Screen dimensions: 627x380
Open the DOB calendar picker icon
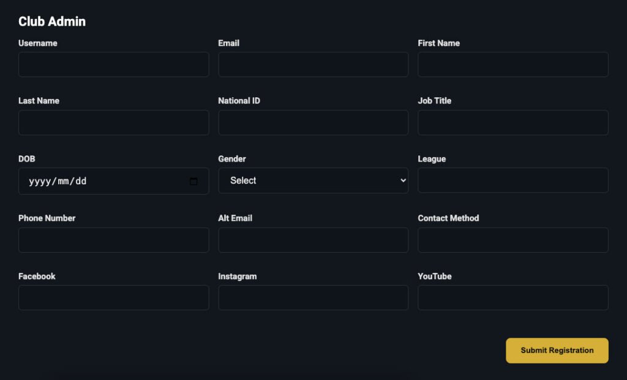click(193, 181)
